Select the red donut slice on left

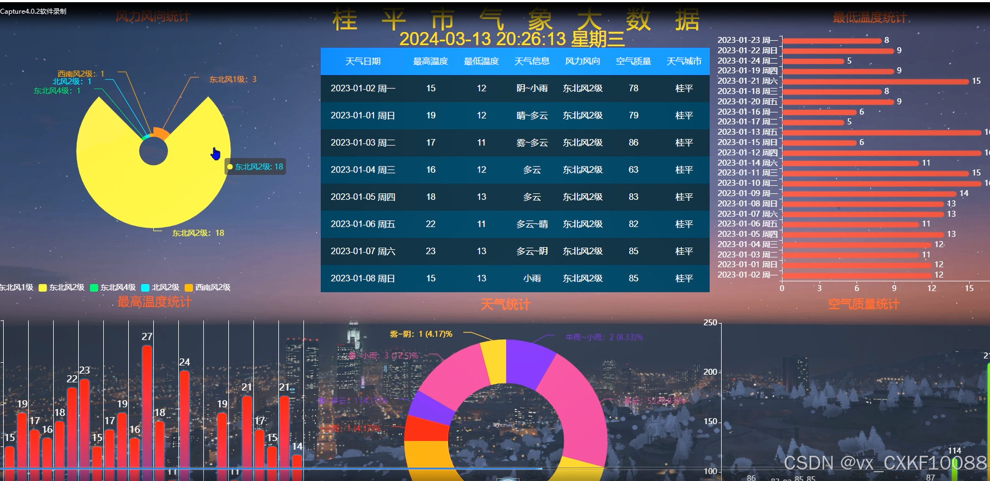427,429
